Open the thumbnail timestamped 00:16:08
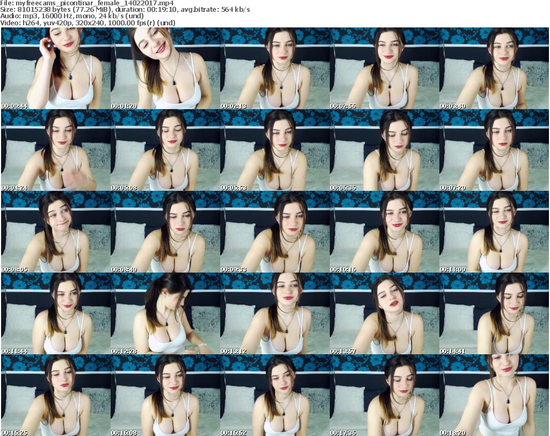 point(165,395)
